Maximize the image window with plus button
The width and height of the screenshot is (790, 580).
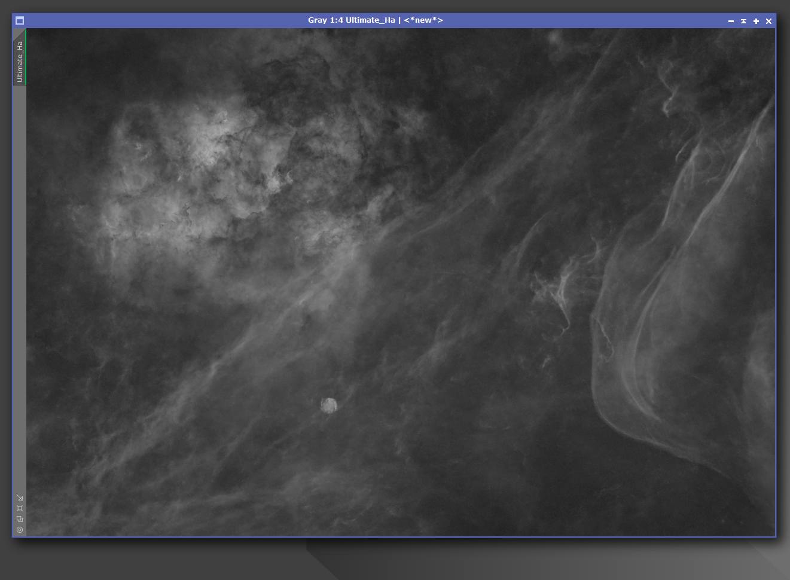pos(756,21)
